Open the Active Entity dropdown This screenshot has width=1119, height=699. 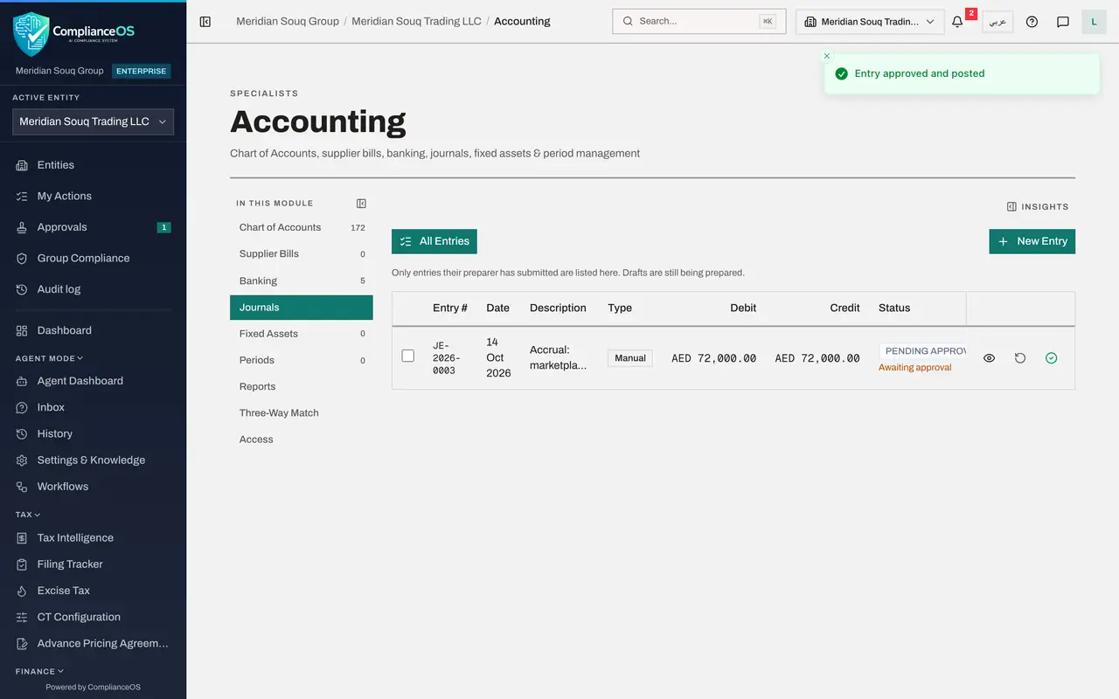click(x=93, y=122)
